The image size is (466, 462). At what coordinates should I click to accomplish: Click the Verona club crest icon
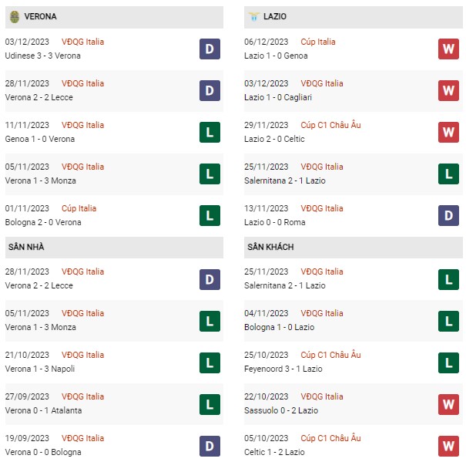[x=15, y=17]
